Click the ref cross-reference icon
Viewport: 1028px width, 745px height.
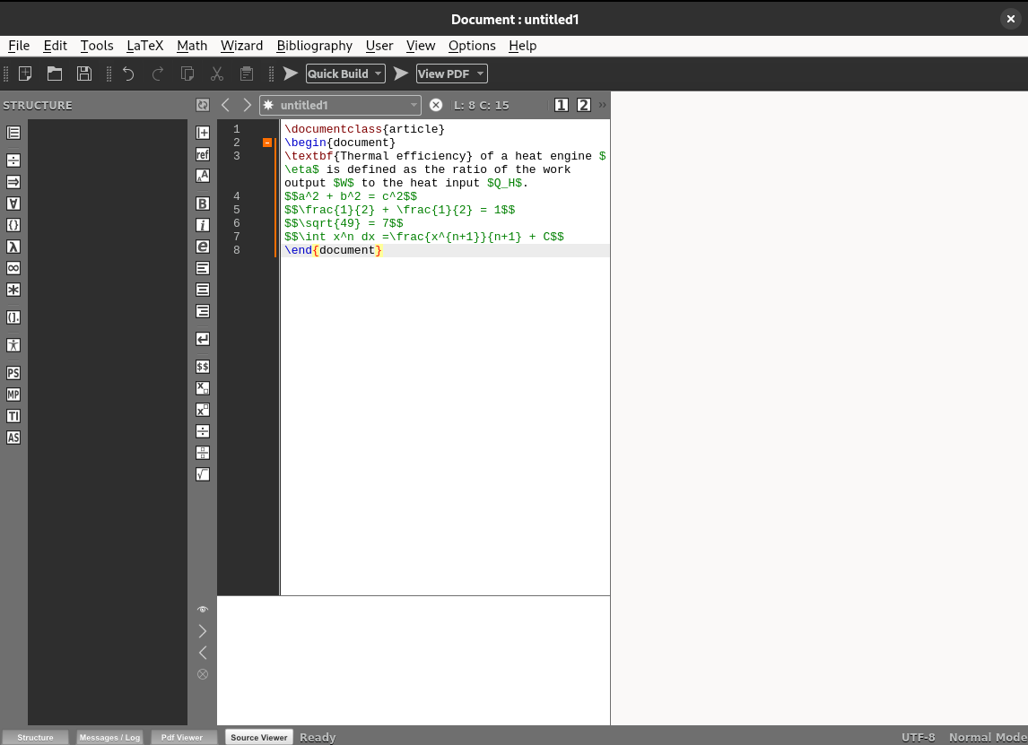pyautogui.click(x=203, y=154)
